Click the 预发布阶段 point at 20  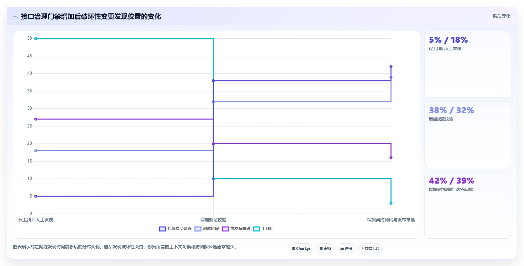(213, 144)
